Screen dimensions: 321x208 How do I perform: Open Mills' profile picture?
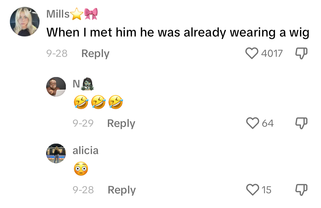tap(25, 22)
